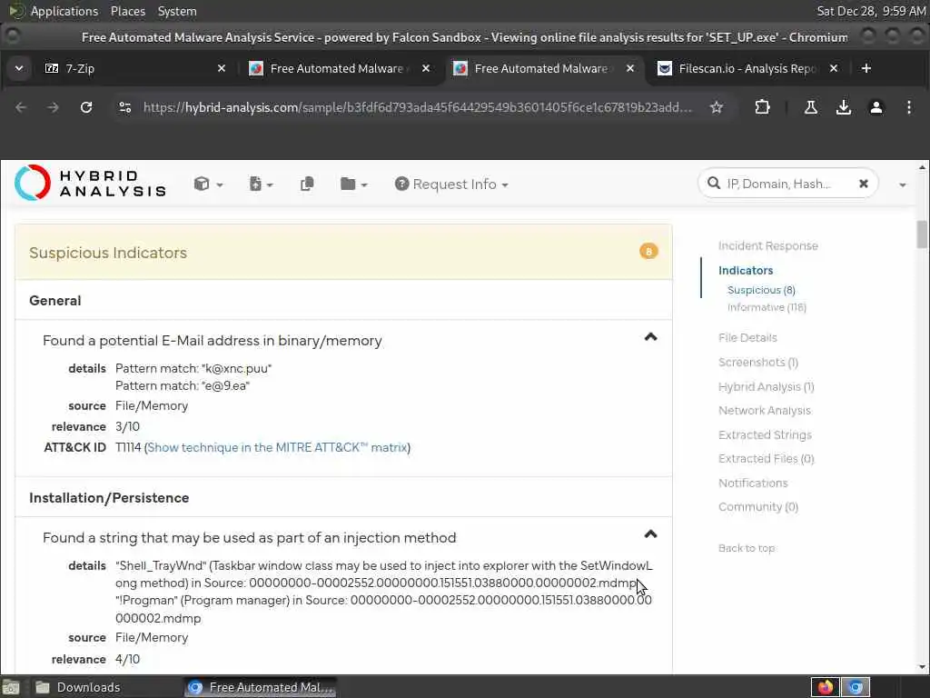Select Indicators in sidebar
The width and height of the screenshot is (930, 698).
(746, 271)
